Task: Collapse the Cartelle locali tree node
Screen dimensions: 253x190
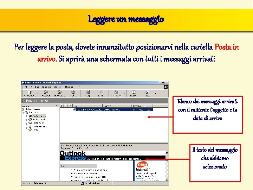Action: pos(24,113)
